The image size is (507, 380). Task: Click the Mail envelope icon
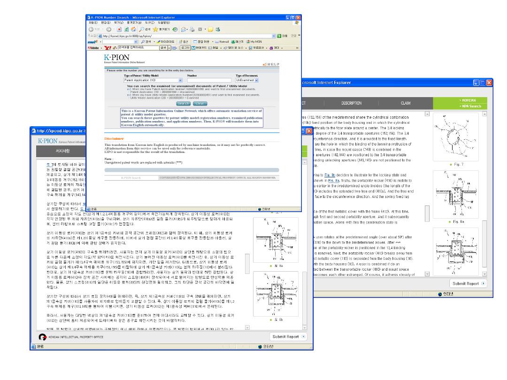[x=184, y=30]
